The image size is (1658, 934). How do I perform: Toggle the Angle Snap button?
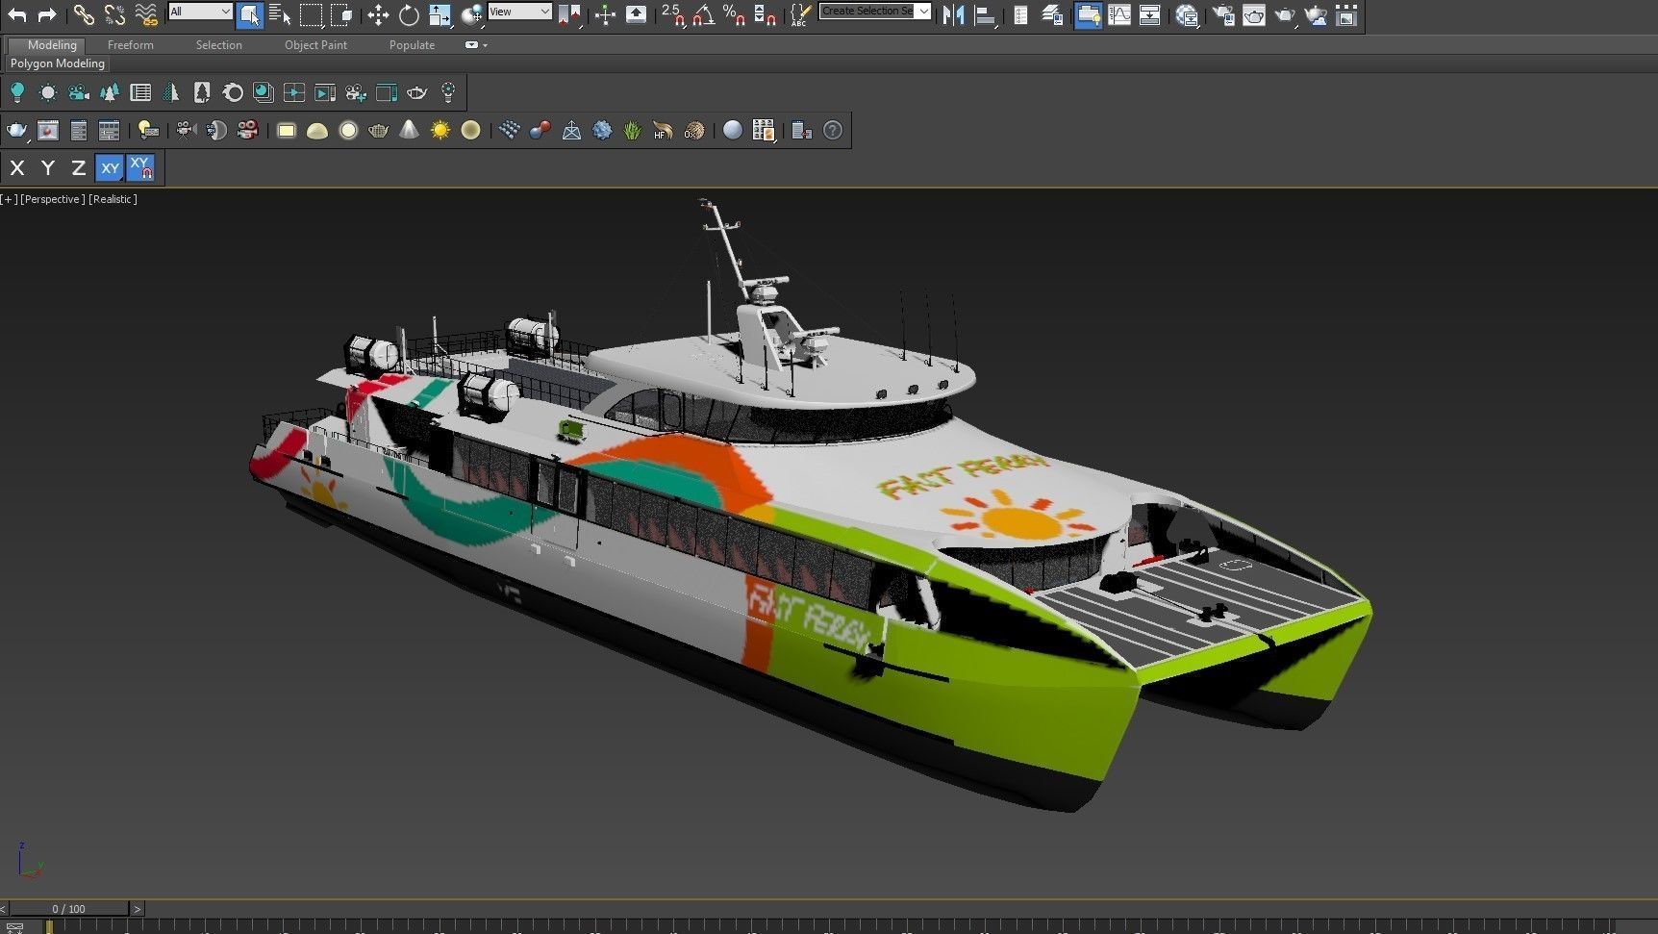pos(704,14)
